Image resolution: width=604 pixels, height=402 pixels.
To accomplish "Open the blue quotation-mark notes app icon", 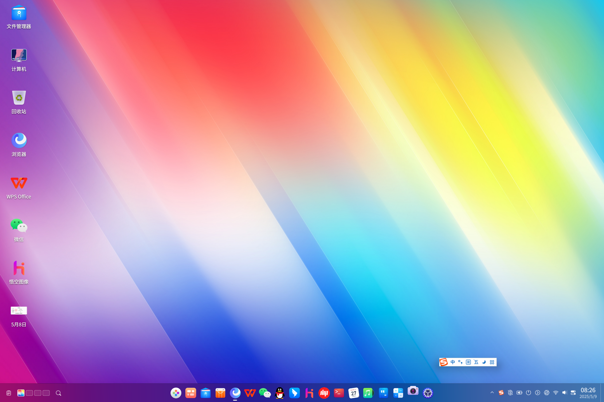I will coord(383,393).
